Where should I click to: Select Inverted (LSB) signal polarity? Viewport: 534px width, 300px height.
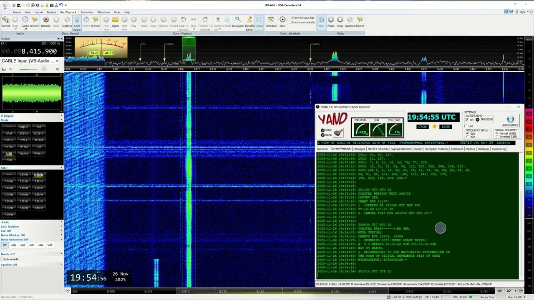tap(497, 137)
